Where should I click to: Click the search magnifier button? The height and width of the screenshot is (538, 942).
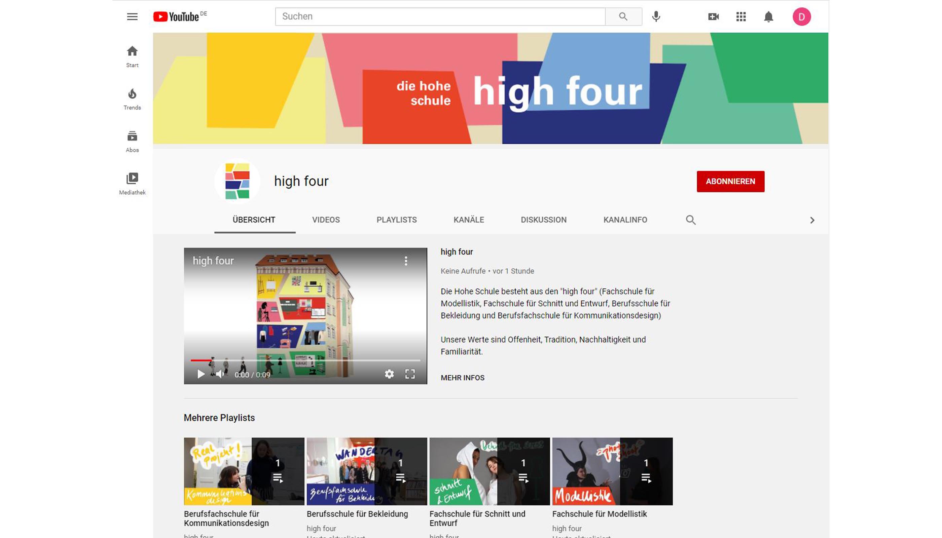tap(623, 16)
